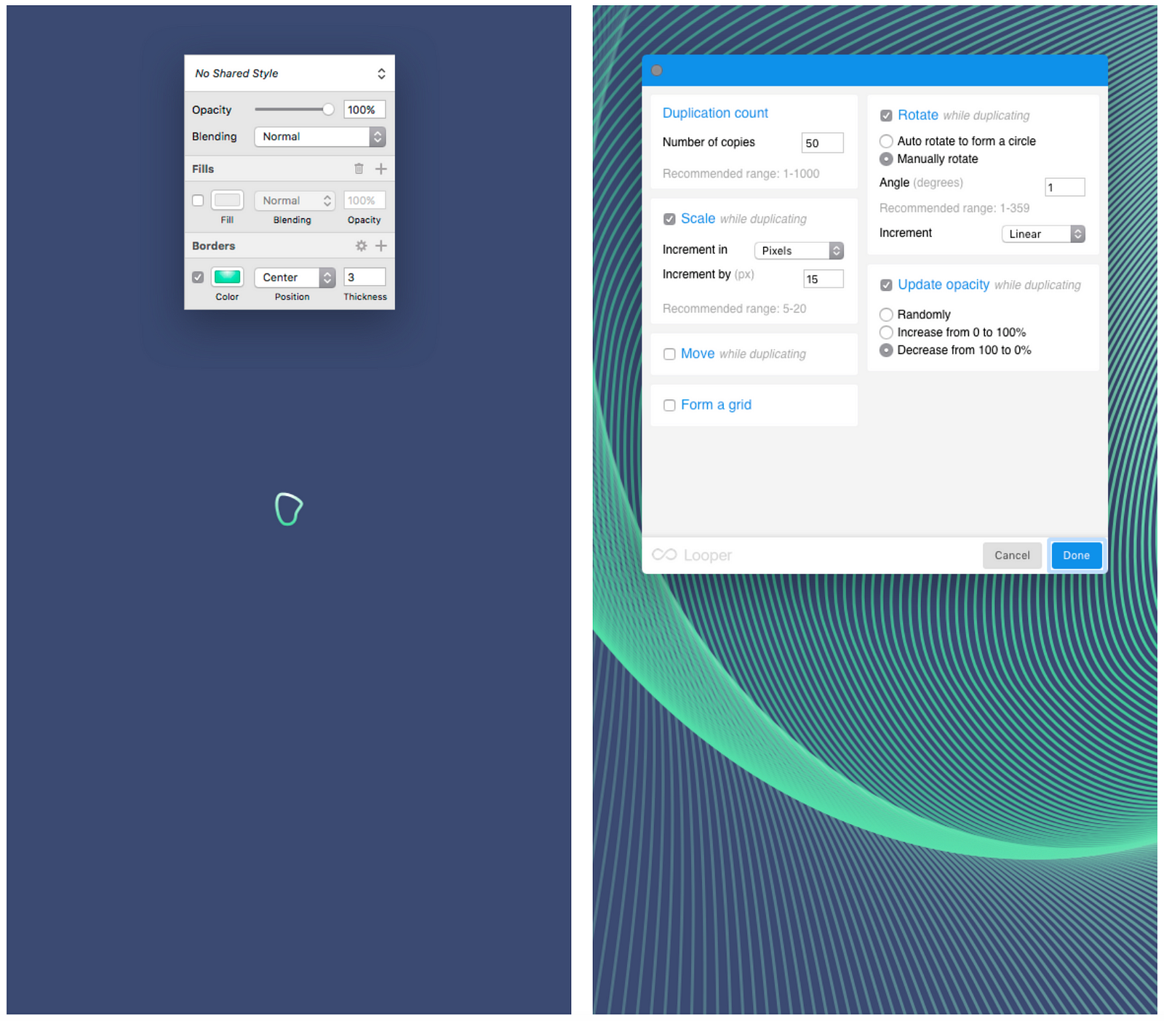This screenshot has width=1164, height=1021.
Task: Click 'Recommended range: 5-20' text
Action: point(734,308)
